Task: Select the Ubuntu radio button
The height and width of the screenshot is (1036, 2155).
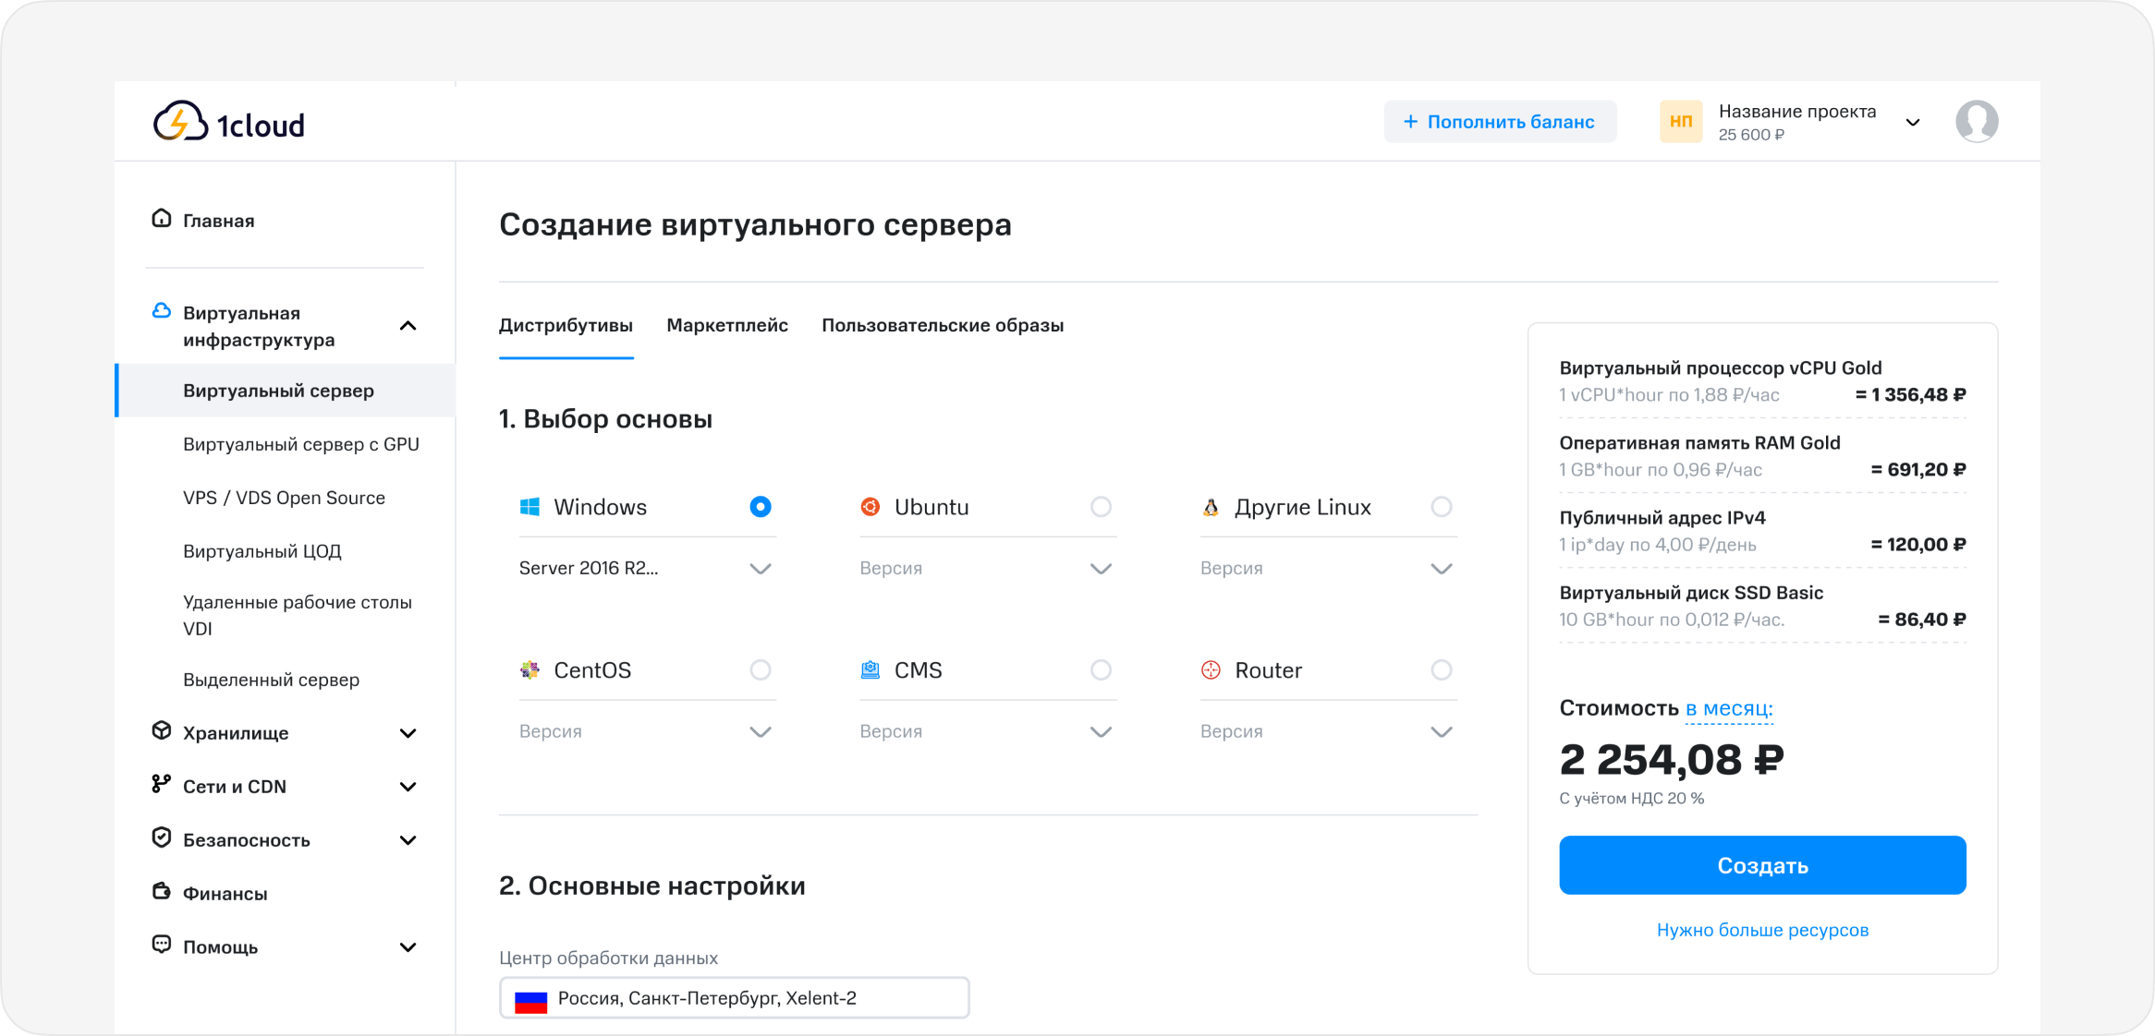Action: pyautogui.click(x=1100, y=507)
